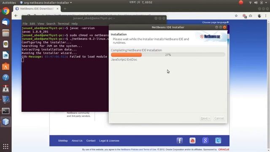The height and width of the screenshot is (152, 270).
Task: Open the network indicator in top bar
Action: point(250,3)
